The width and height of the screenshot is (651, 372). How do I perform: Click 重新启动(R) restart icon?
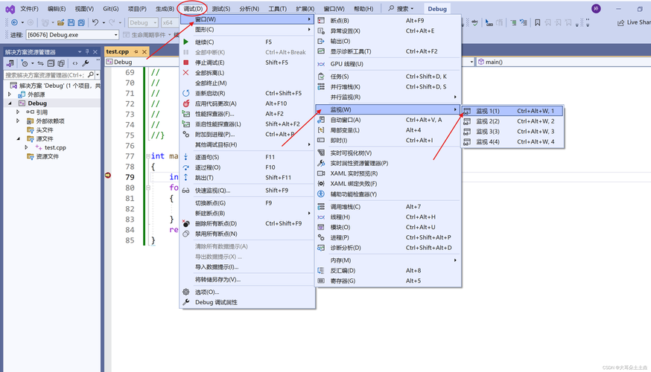click(186, 93)
